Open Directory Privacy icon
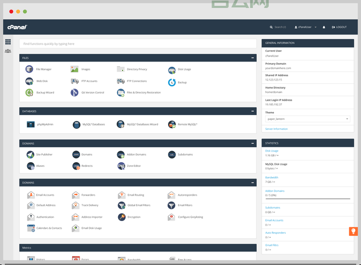The height and width of the screenshot is (265, 361). [x=121, y=69]
